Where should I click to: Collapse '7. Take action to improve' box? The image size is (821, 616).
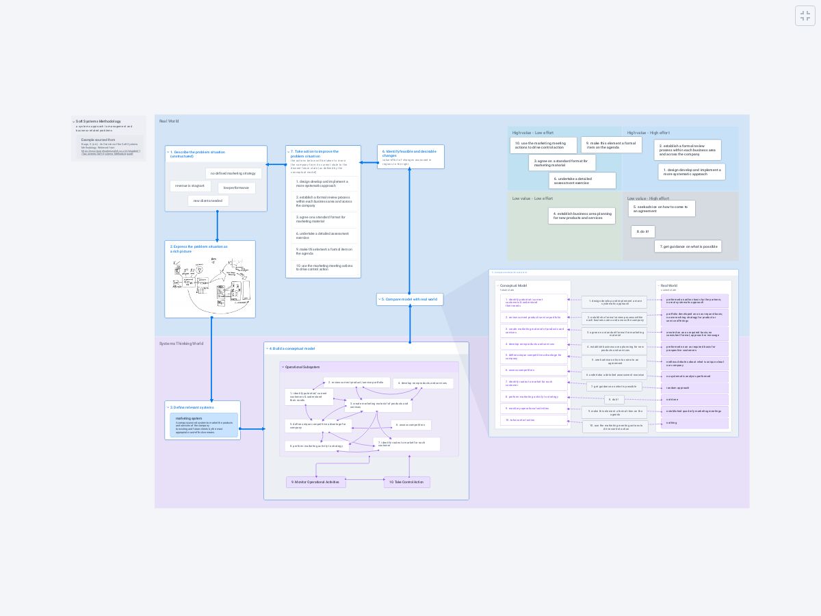(x=289, y=151)
